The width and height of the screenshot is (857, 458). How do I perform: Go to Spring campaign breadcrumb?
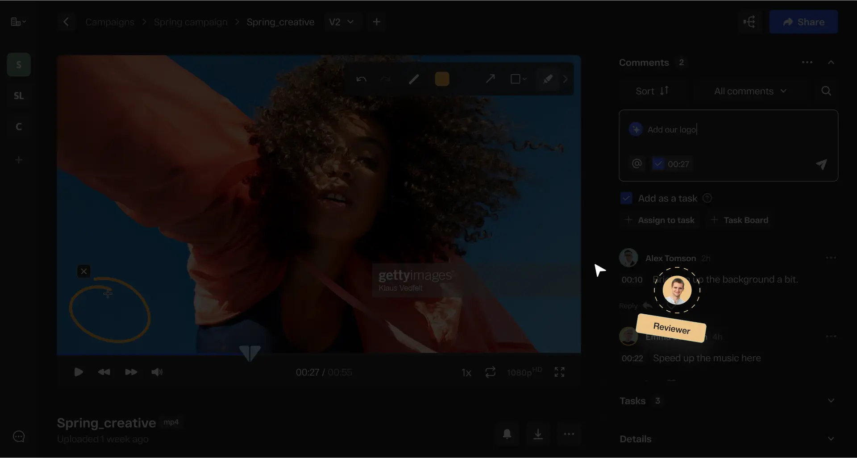point(190,22)
